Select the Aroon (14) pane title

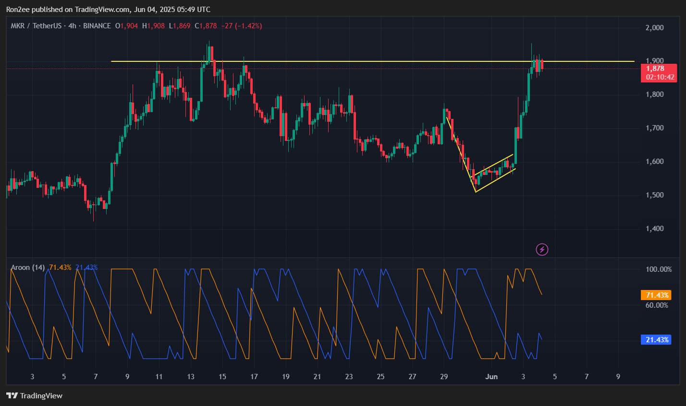[x=28, y=267]
